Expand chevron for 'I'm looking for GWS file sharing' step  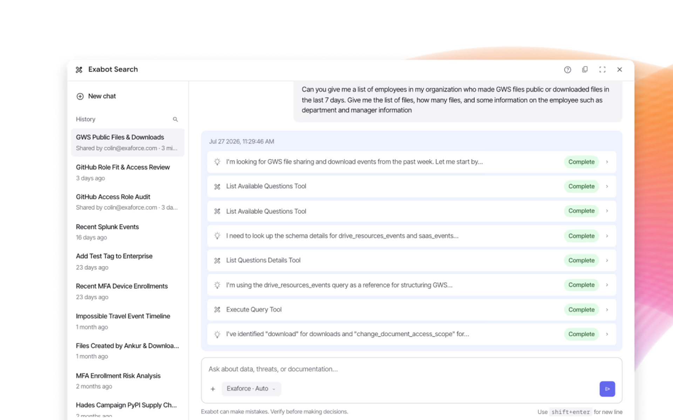tap(607, 162)
